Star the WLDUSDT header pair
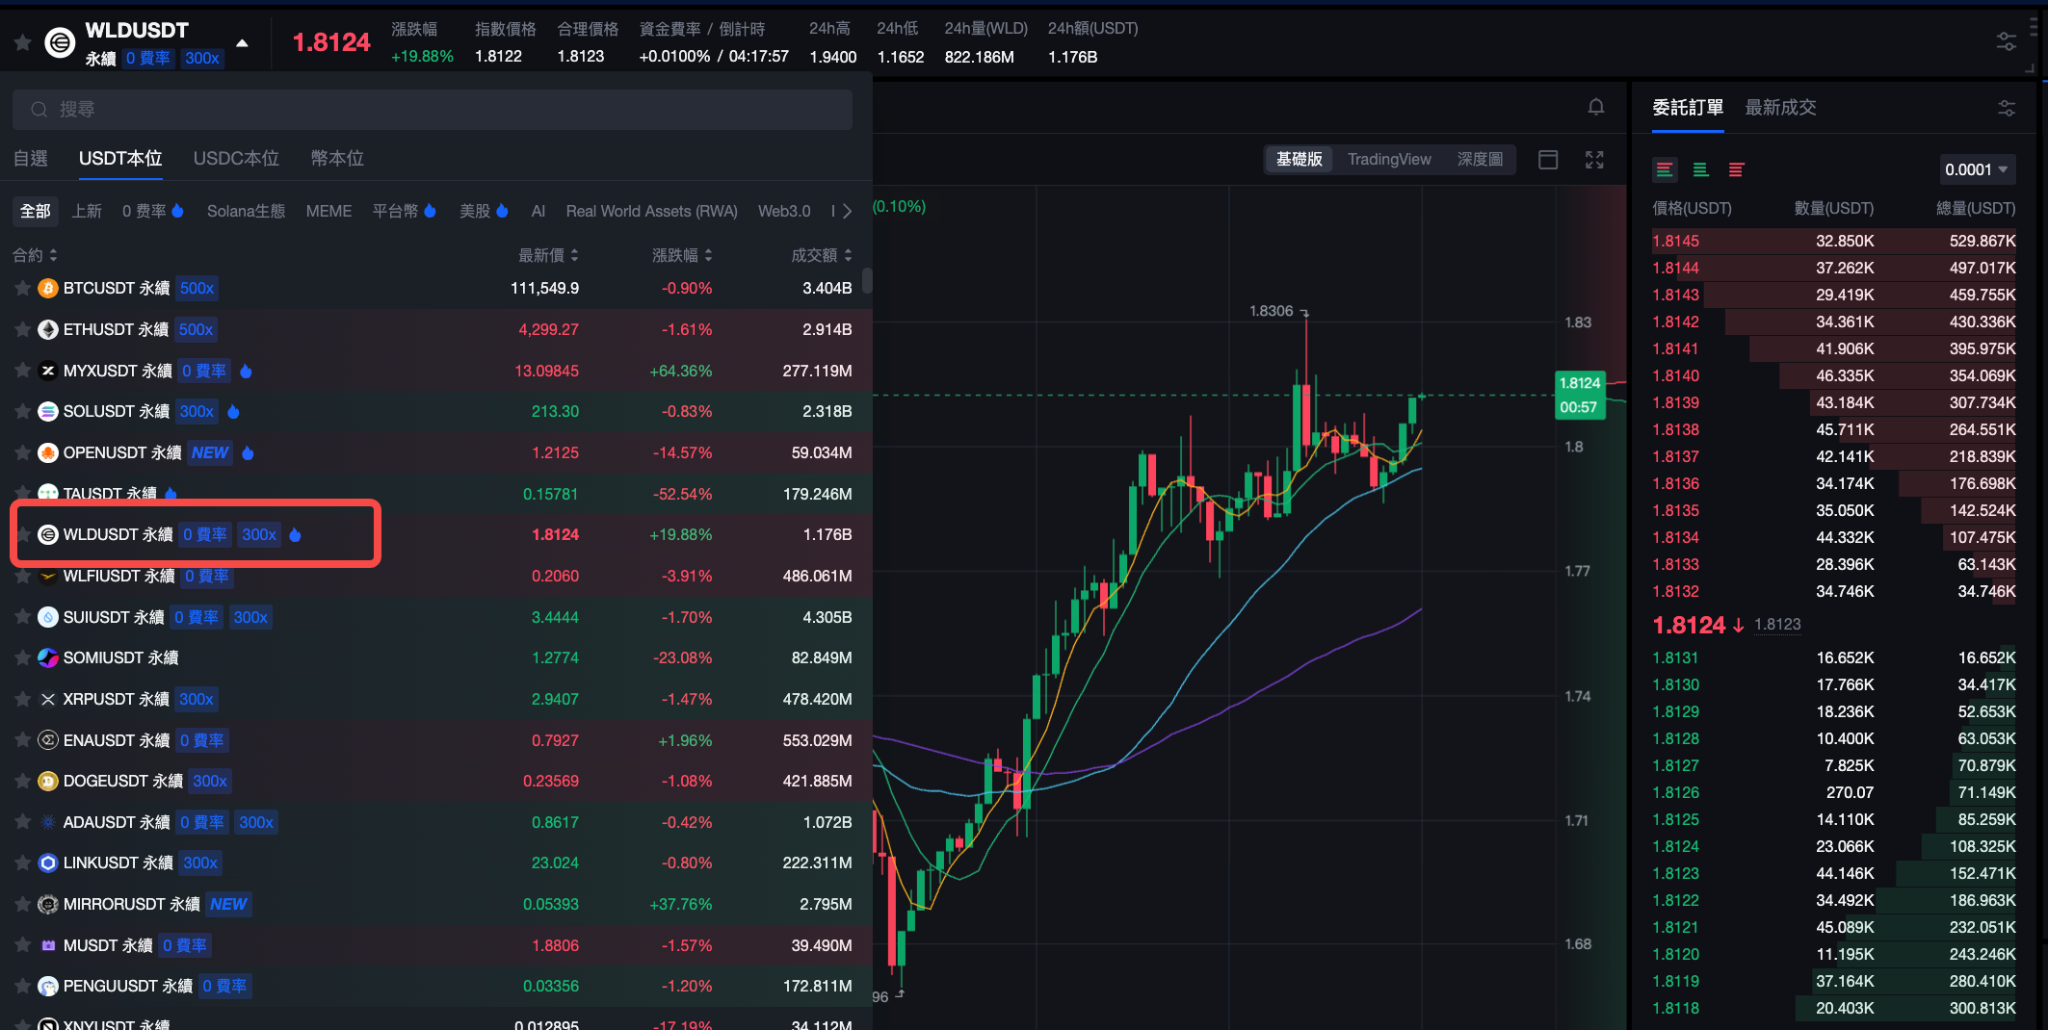 [x=22, y=42]
